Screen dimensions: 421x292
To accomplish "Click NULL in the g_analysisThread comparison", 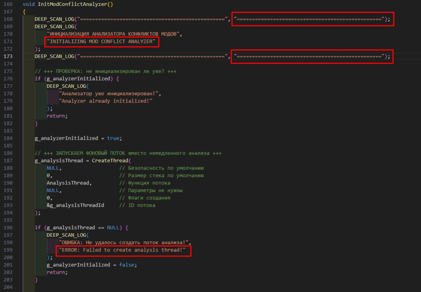I will (x=113, y=228).
